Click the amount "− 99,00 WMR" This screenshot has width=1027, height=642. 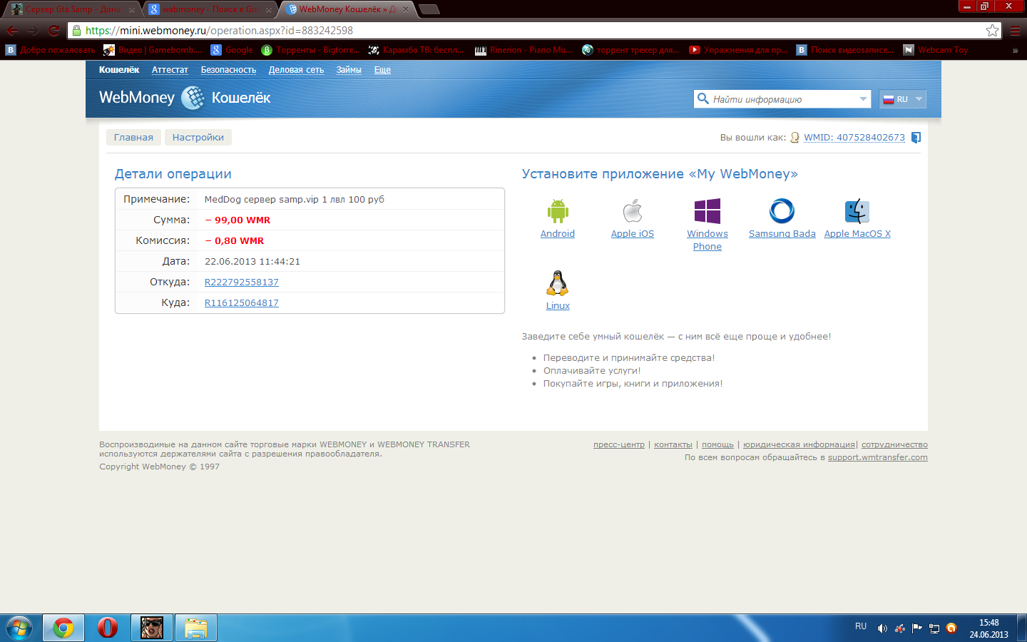[x=237, y=220]
